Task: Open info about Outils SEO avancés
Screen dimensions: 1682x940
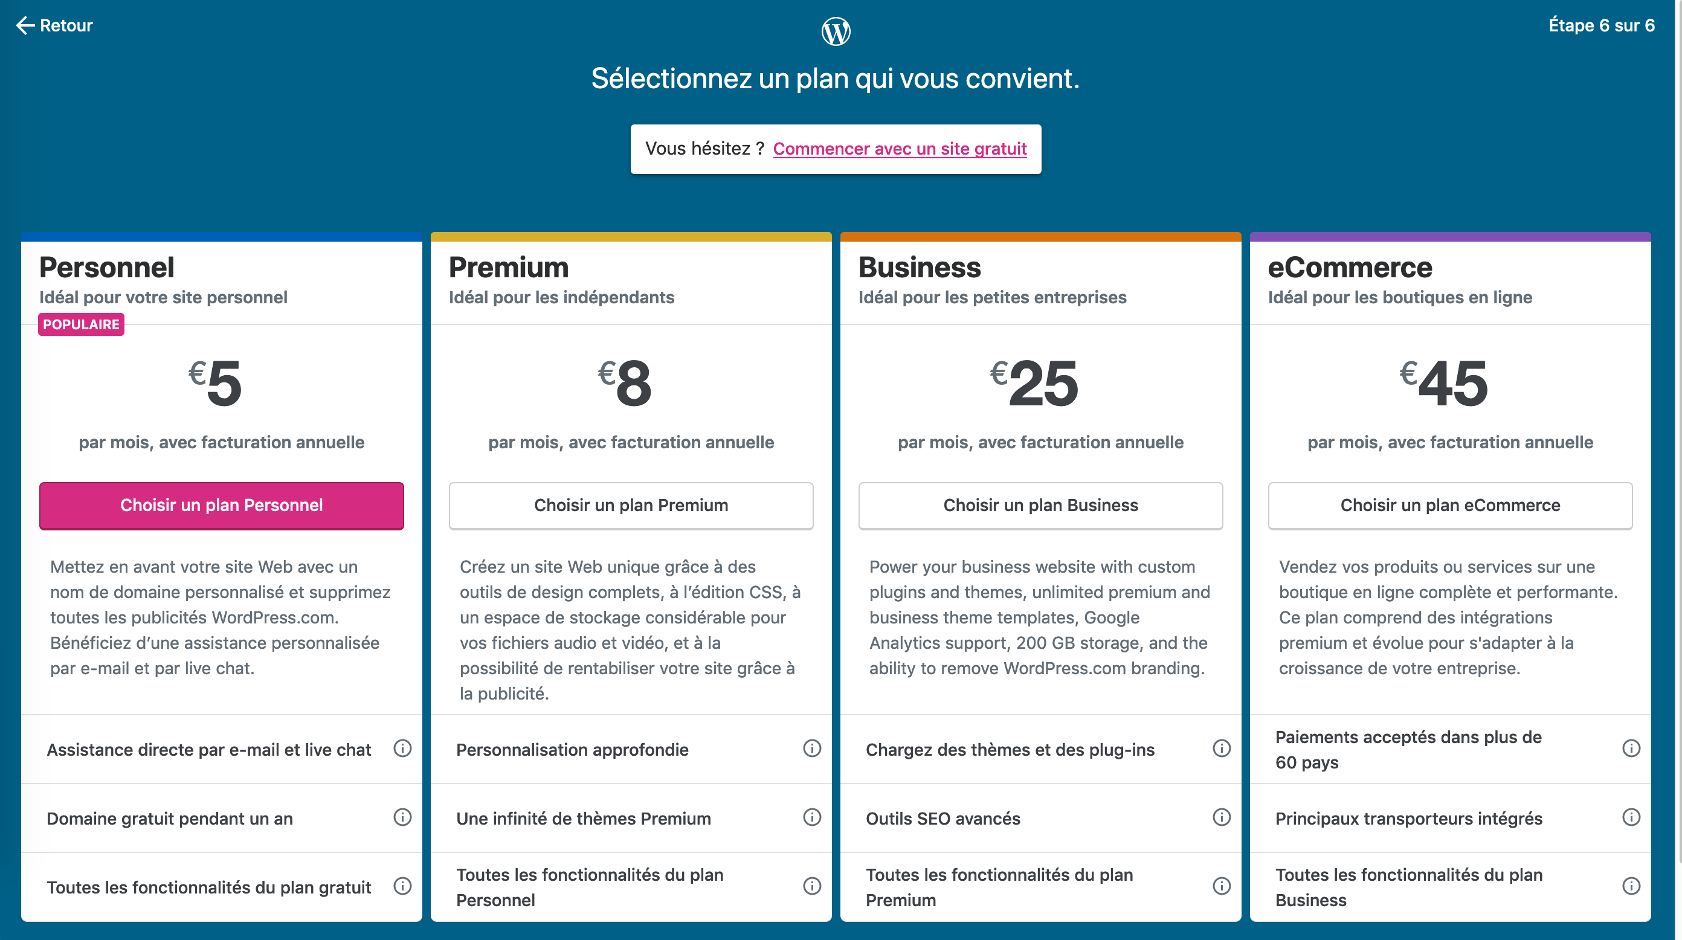Action: pyautogui.click(x=1221, y=817)
